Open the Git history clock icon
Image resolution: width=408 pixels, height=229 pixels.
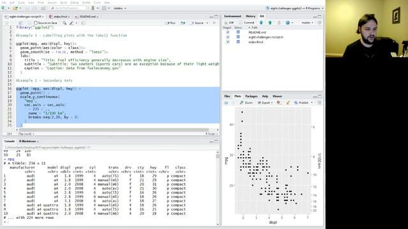tap(279, 23)
